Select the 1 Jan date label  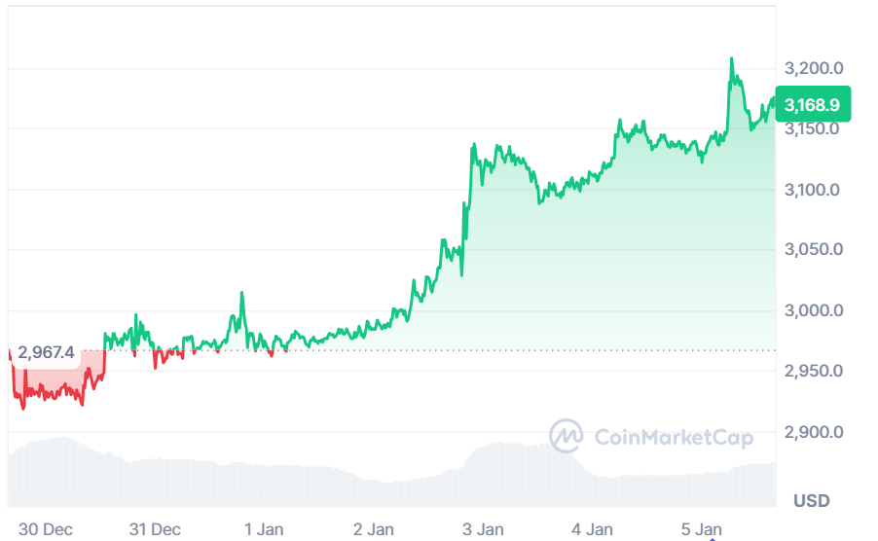point(264,529)
